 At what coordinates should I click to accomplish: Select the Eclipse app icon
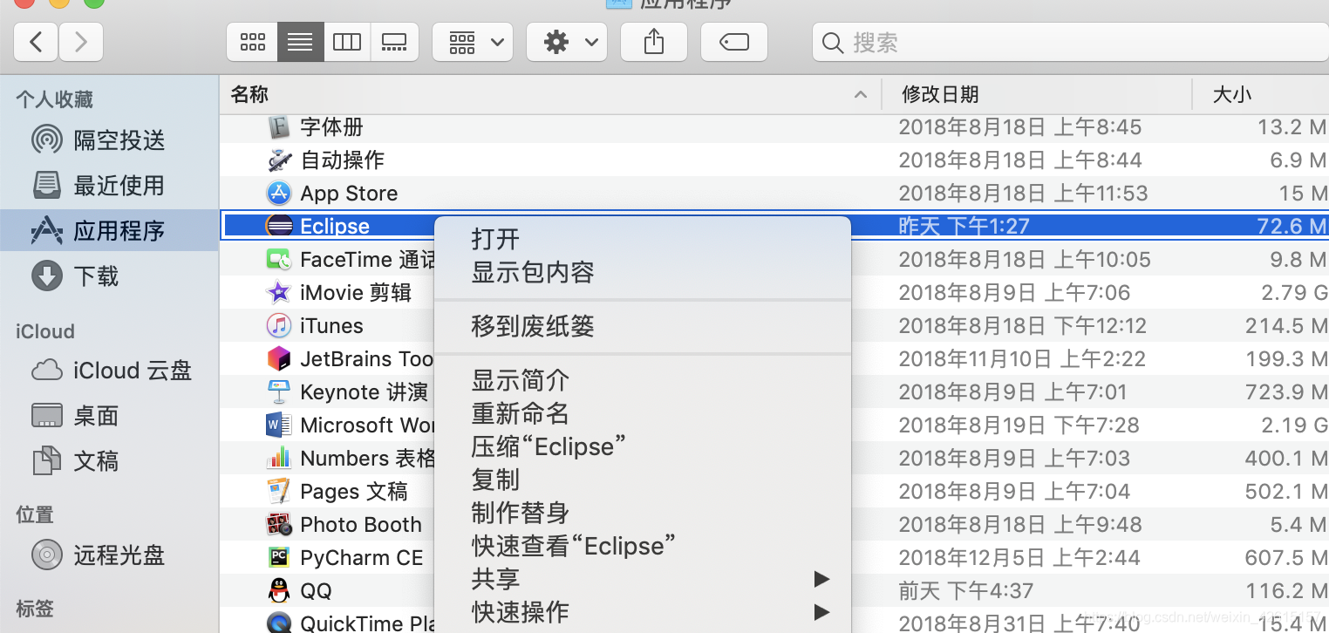click(278, 226)
